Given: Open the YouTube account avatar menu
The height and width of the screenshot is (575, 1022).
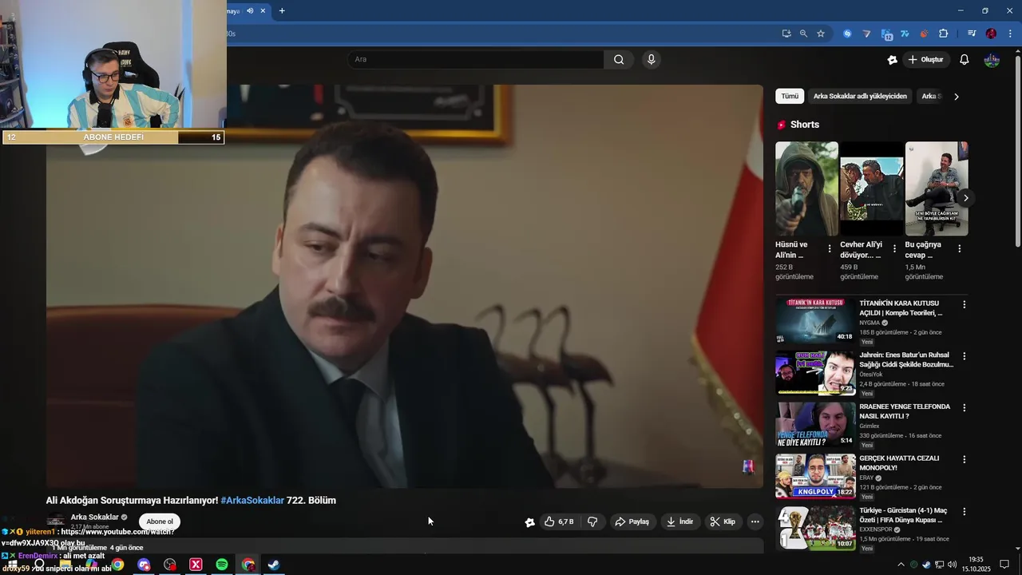Looking at the screenshot, I should [x=992, y=60].
